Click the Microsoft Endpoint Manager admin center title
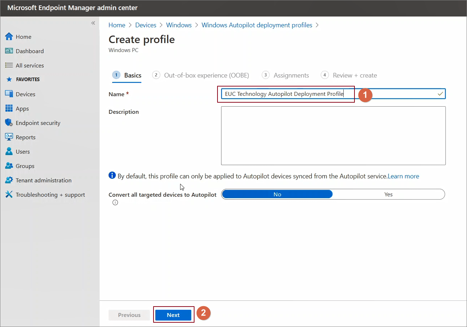The height and width of the screenshot is (327, 467). [x=72, y=8]
